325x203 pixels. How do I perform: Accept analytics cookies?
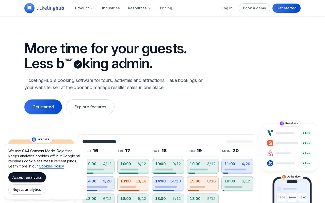click(x=27, y=177)
